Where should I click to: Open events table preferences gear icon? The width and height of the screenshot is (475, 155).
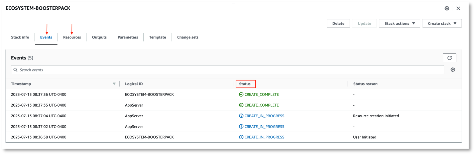click(x=453, y=70)
